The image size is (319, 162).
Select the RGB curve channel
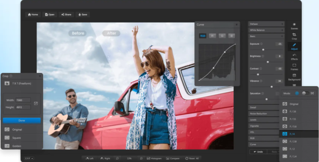(202, 36)
